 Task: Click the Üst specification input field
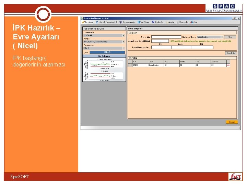pos(202,47)
